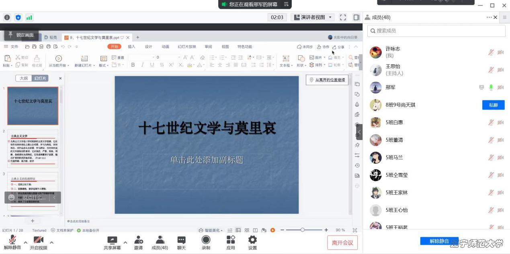This screenshot has height=254, width=510.
Task: Invite participants with 邀请 icon
Action: tap(138, 242)
